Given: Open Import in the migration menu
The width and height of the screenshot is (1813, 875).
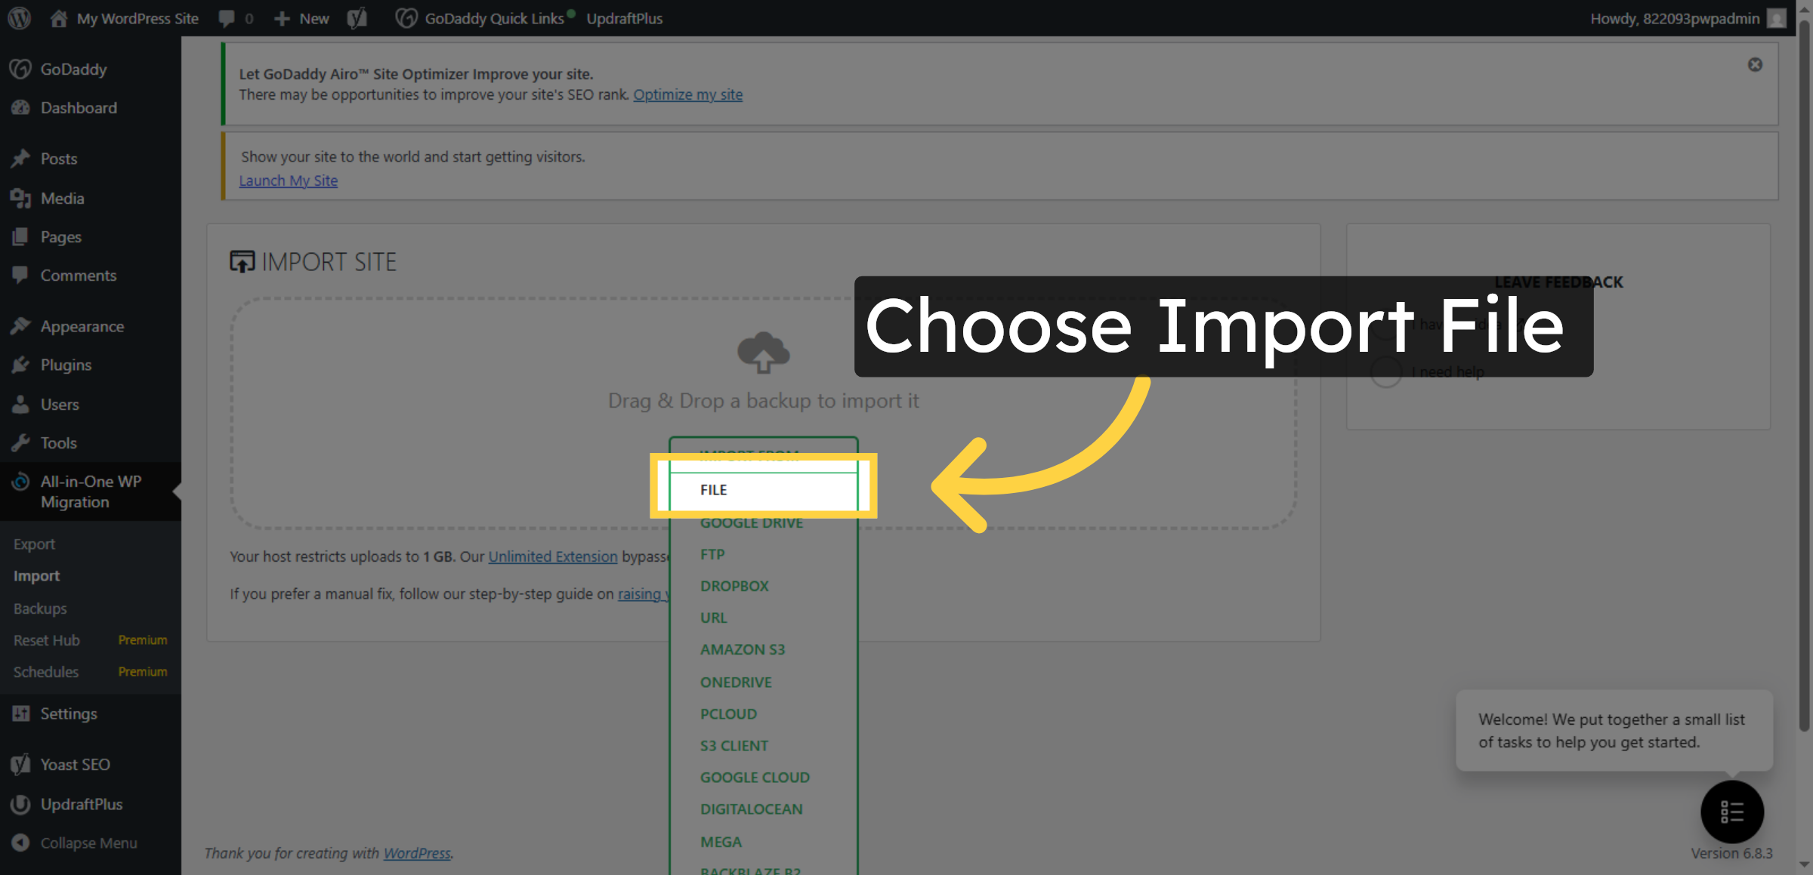Looking at the screenshot, I should tap(36, 575).
